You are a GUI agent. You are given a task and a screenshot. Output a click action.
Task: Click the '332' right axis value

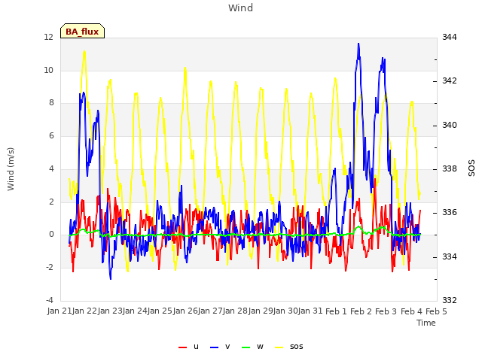[x=450, y=300]
